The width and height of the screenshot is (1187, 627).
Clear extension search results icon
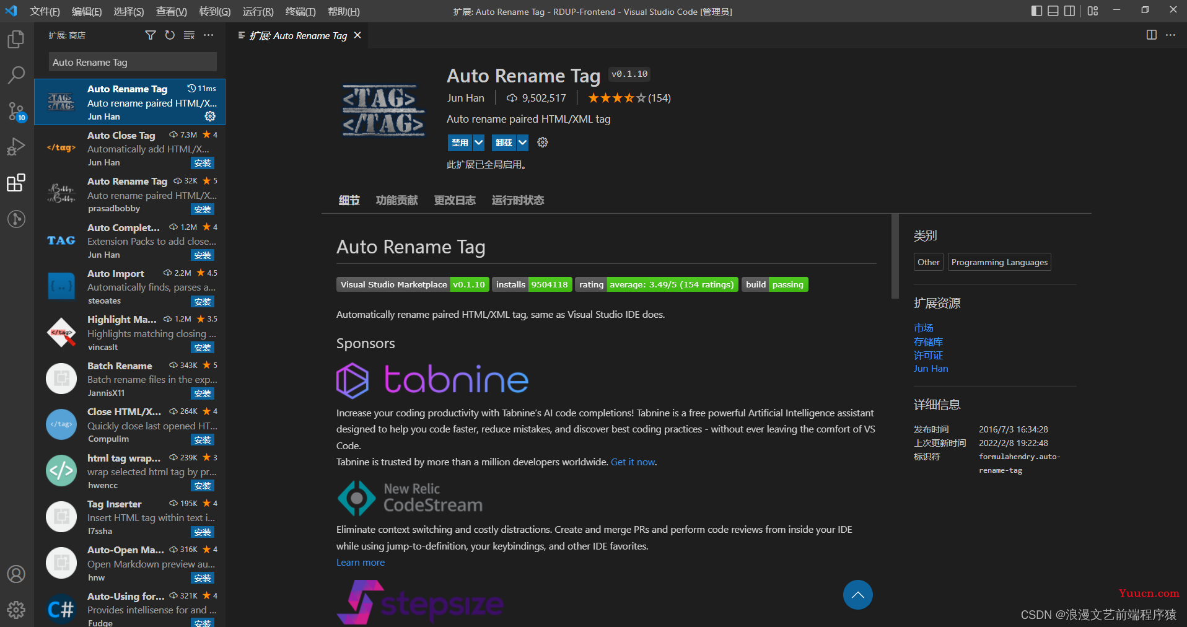pyautogui.click(x=189, y=35)
